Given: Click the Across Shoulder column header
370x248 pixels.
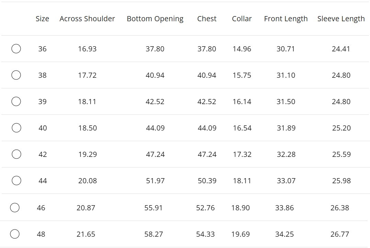Looking at the screenshot, I should (87, 19).
